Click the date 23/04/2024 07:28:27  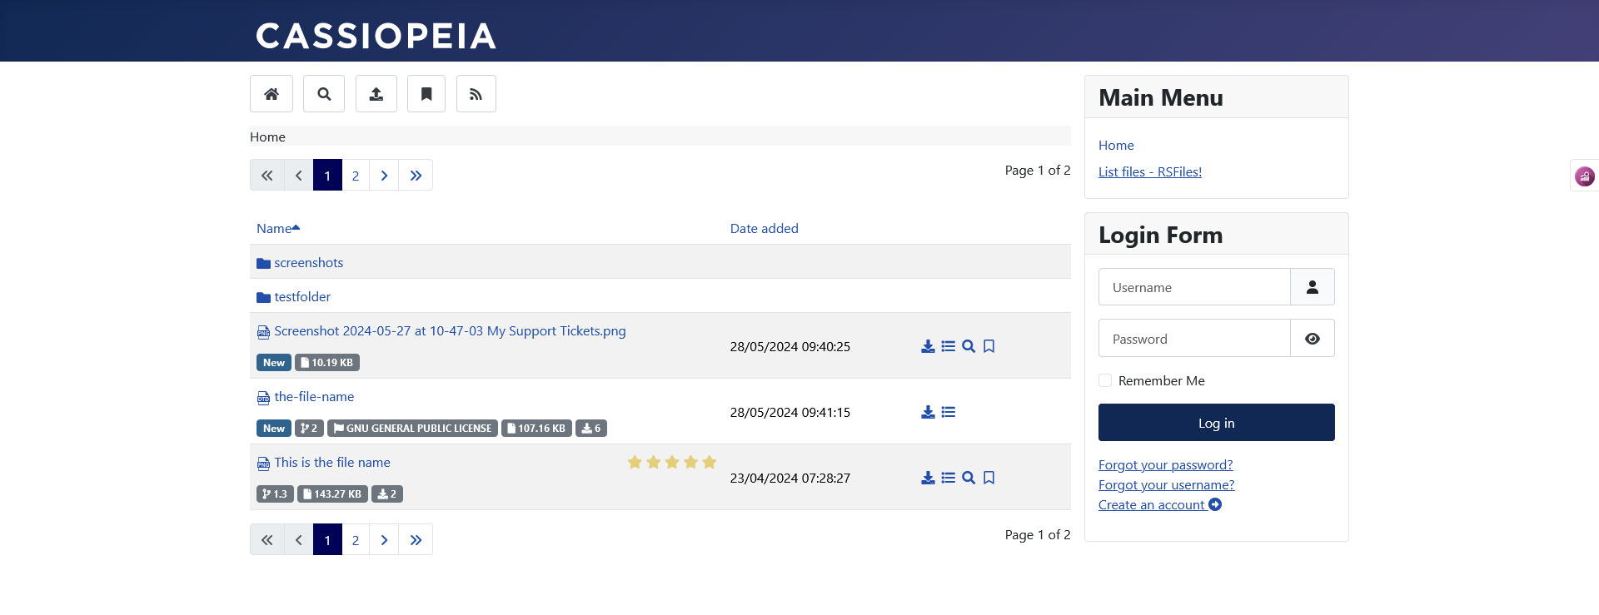point(790,478)
